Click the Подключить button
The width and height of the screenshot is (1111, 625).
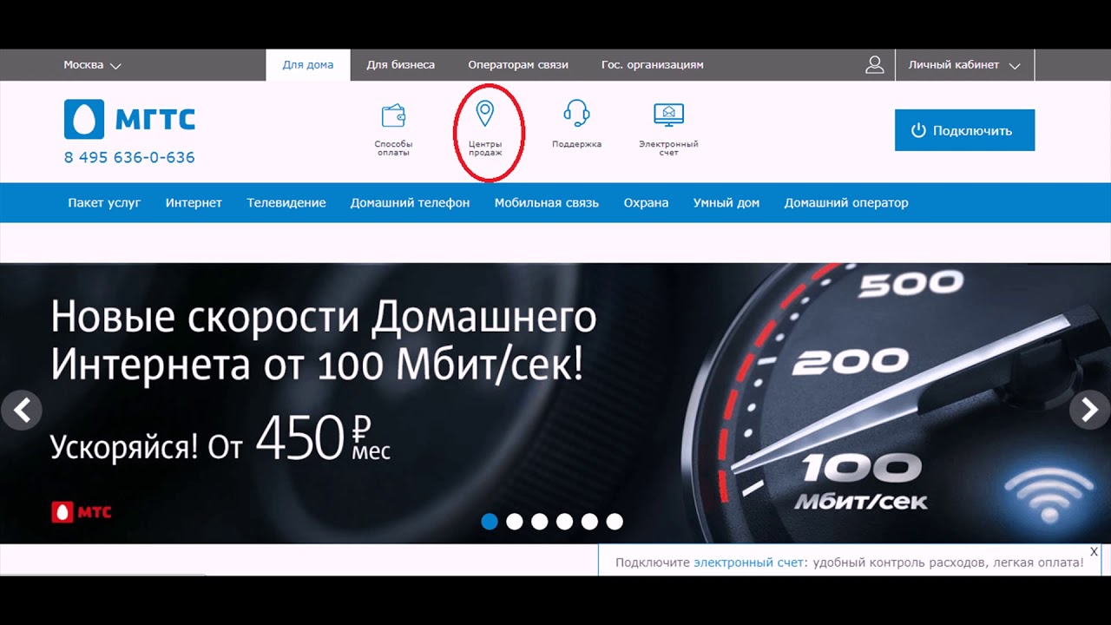[x=964, y=130]
